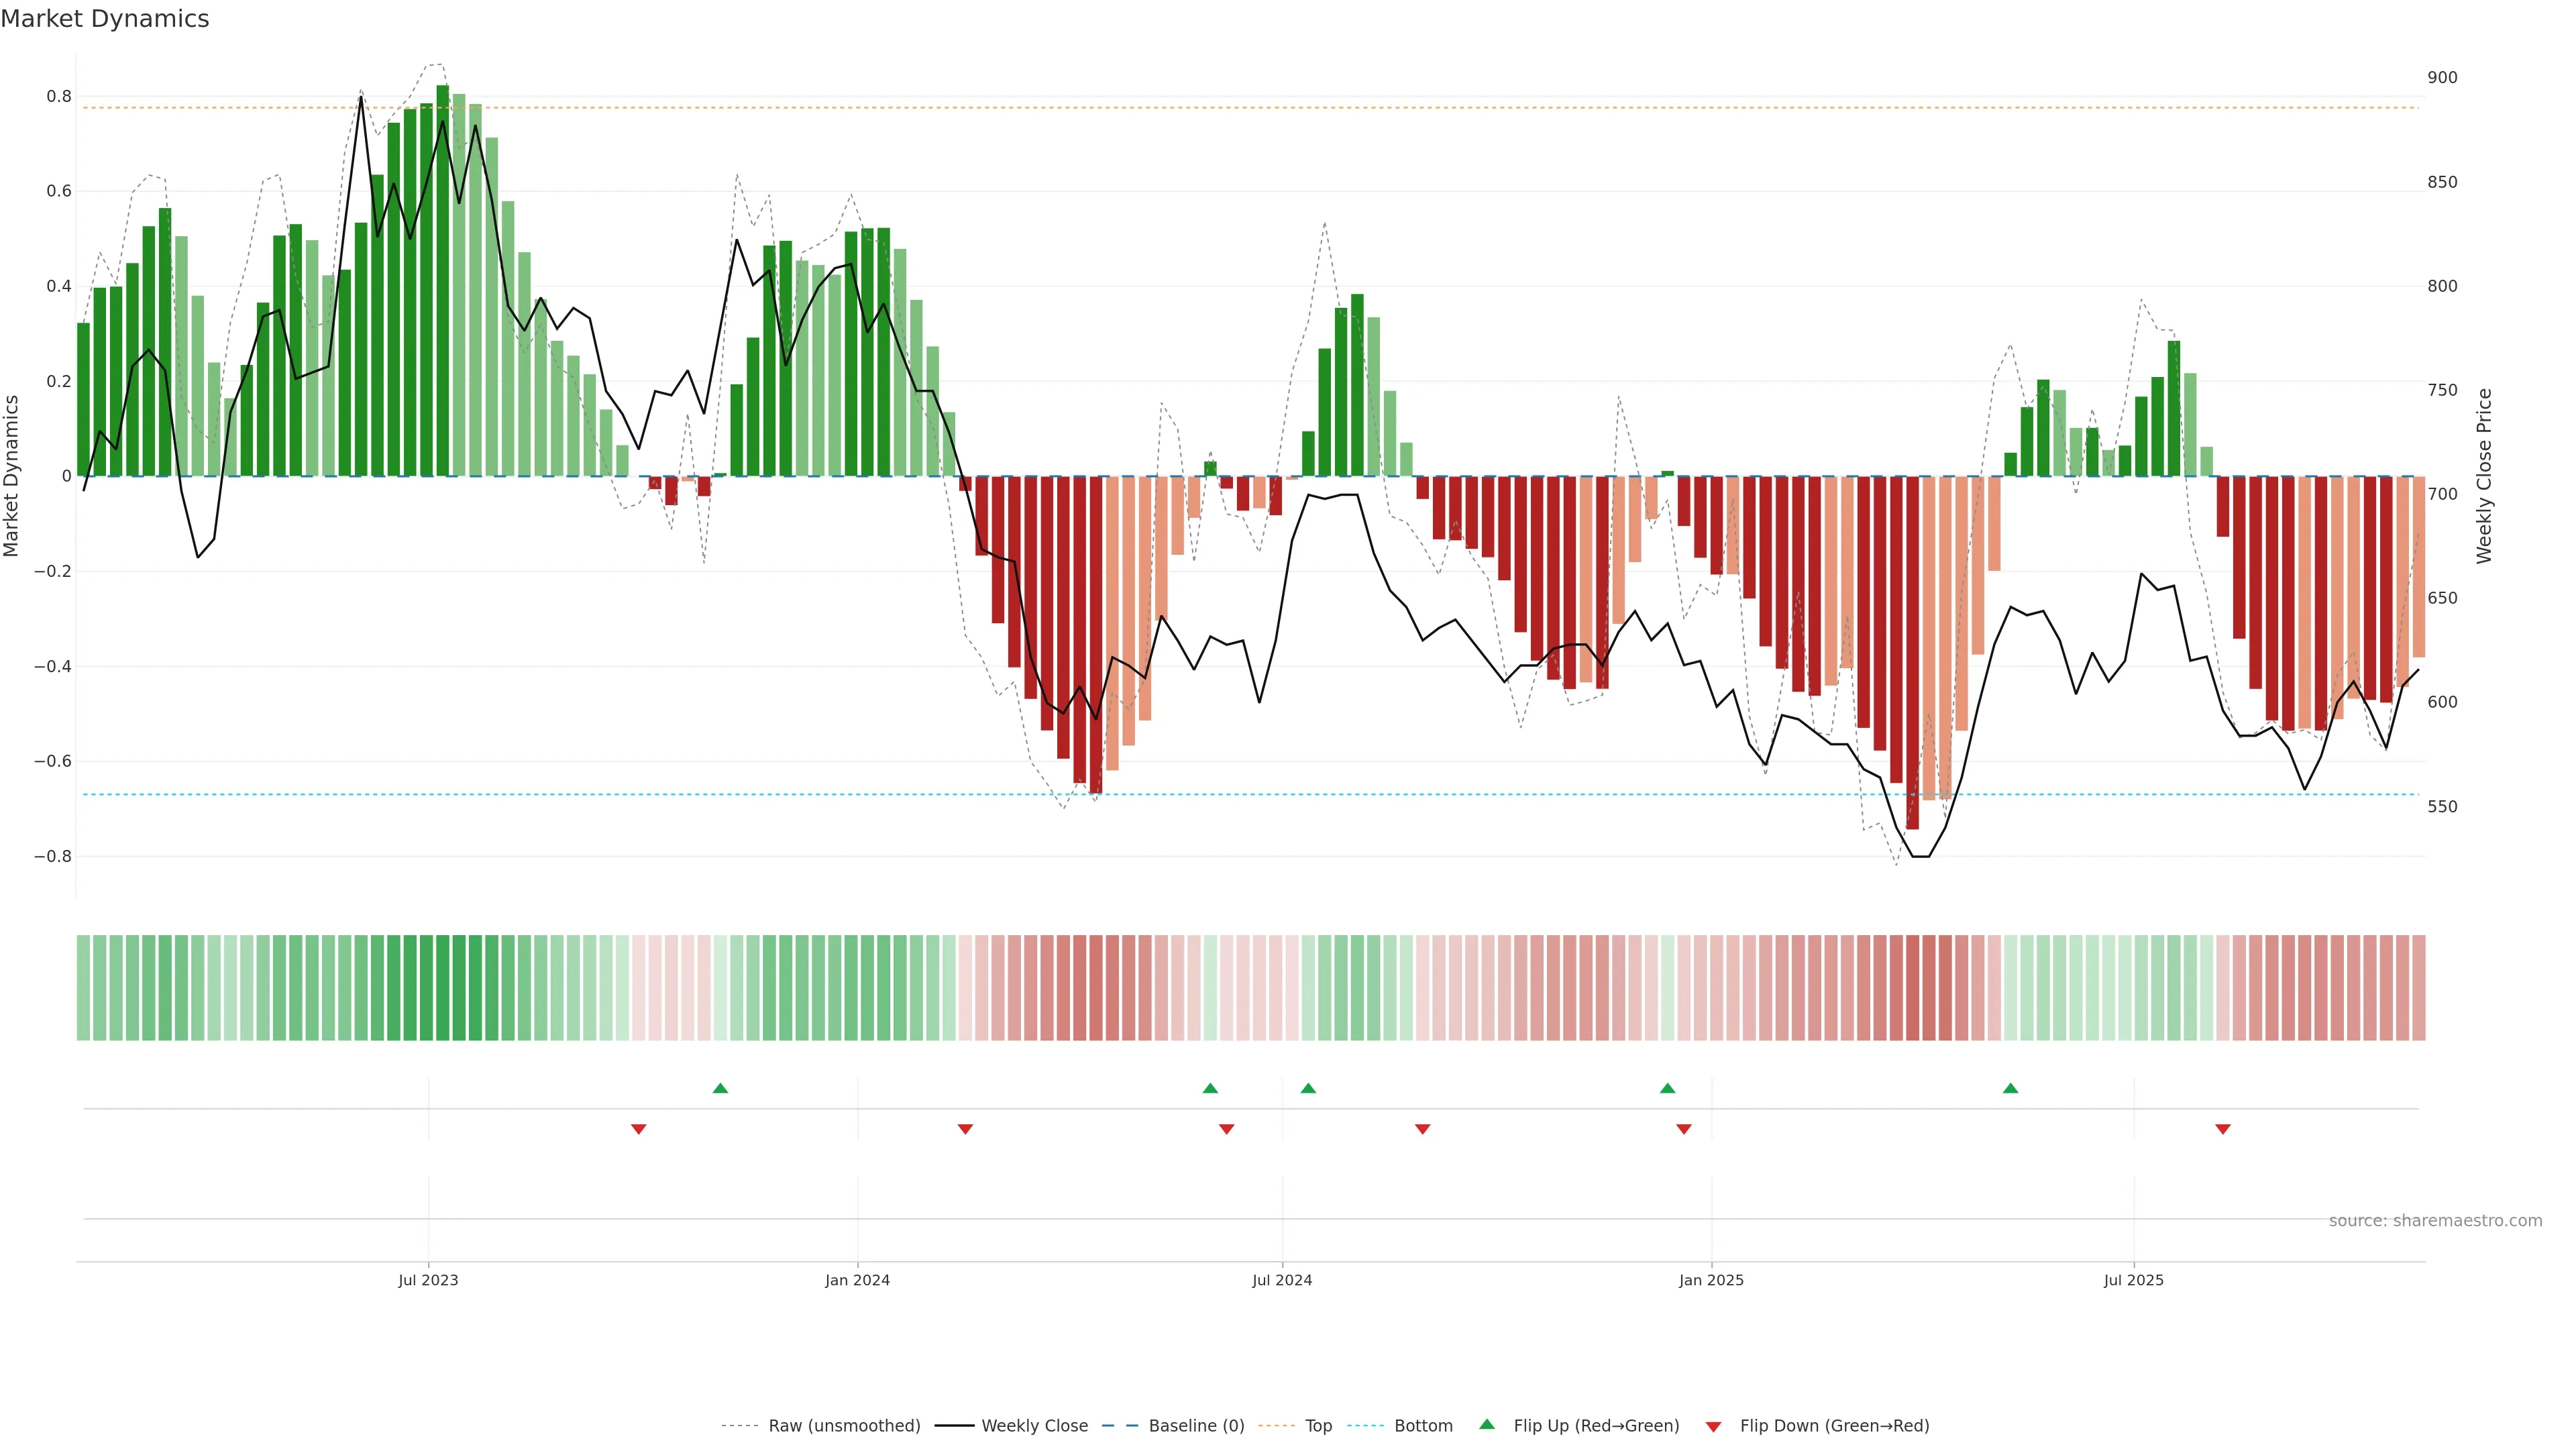This screenshot has width=2576, height=1449.
Task: Click the Flip Down marker just before Jan 2025
Action: [x=1684, y=1129]
